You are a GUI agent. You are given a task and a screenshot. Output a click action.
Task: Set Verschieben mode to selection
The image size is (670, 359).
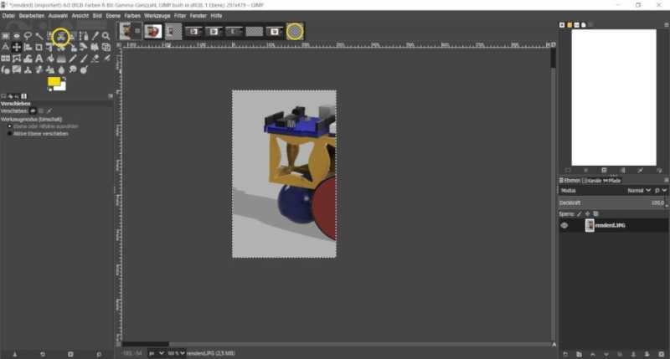tap(41, 111)
